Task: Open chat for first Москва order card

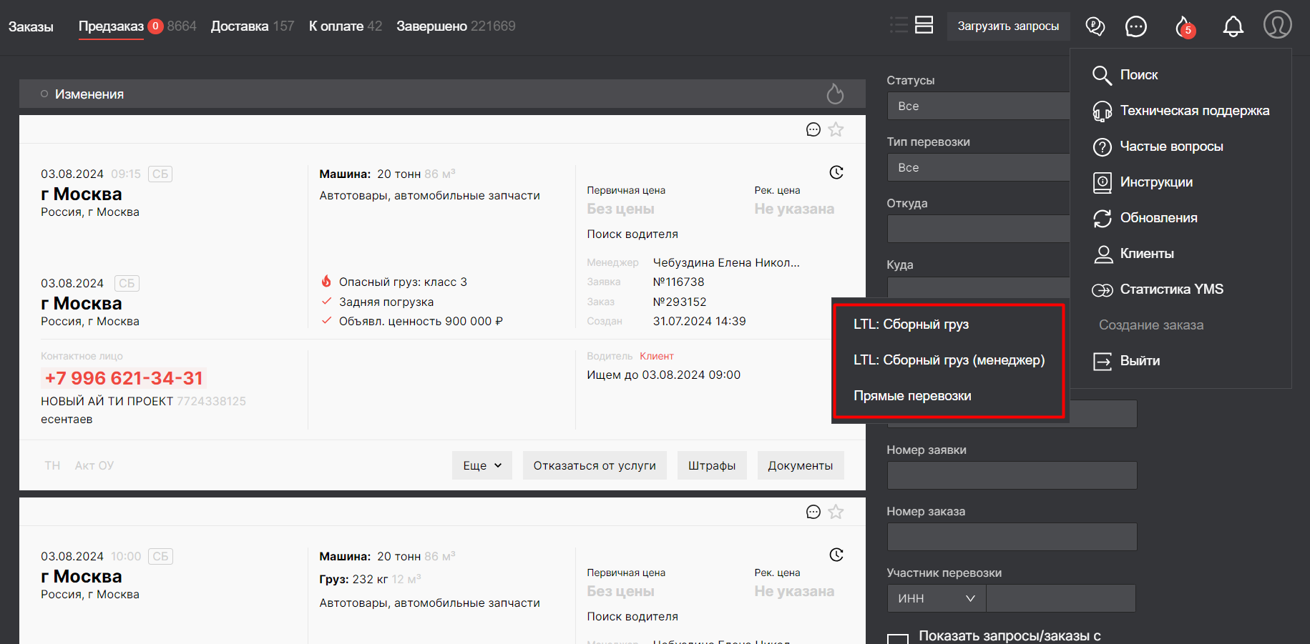Action: pos(813,129)
